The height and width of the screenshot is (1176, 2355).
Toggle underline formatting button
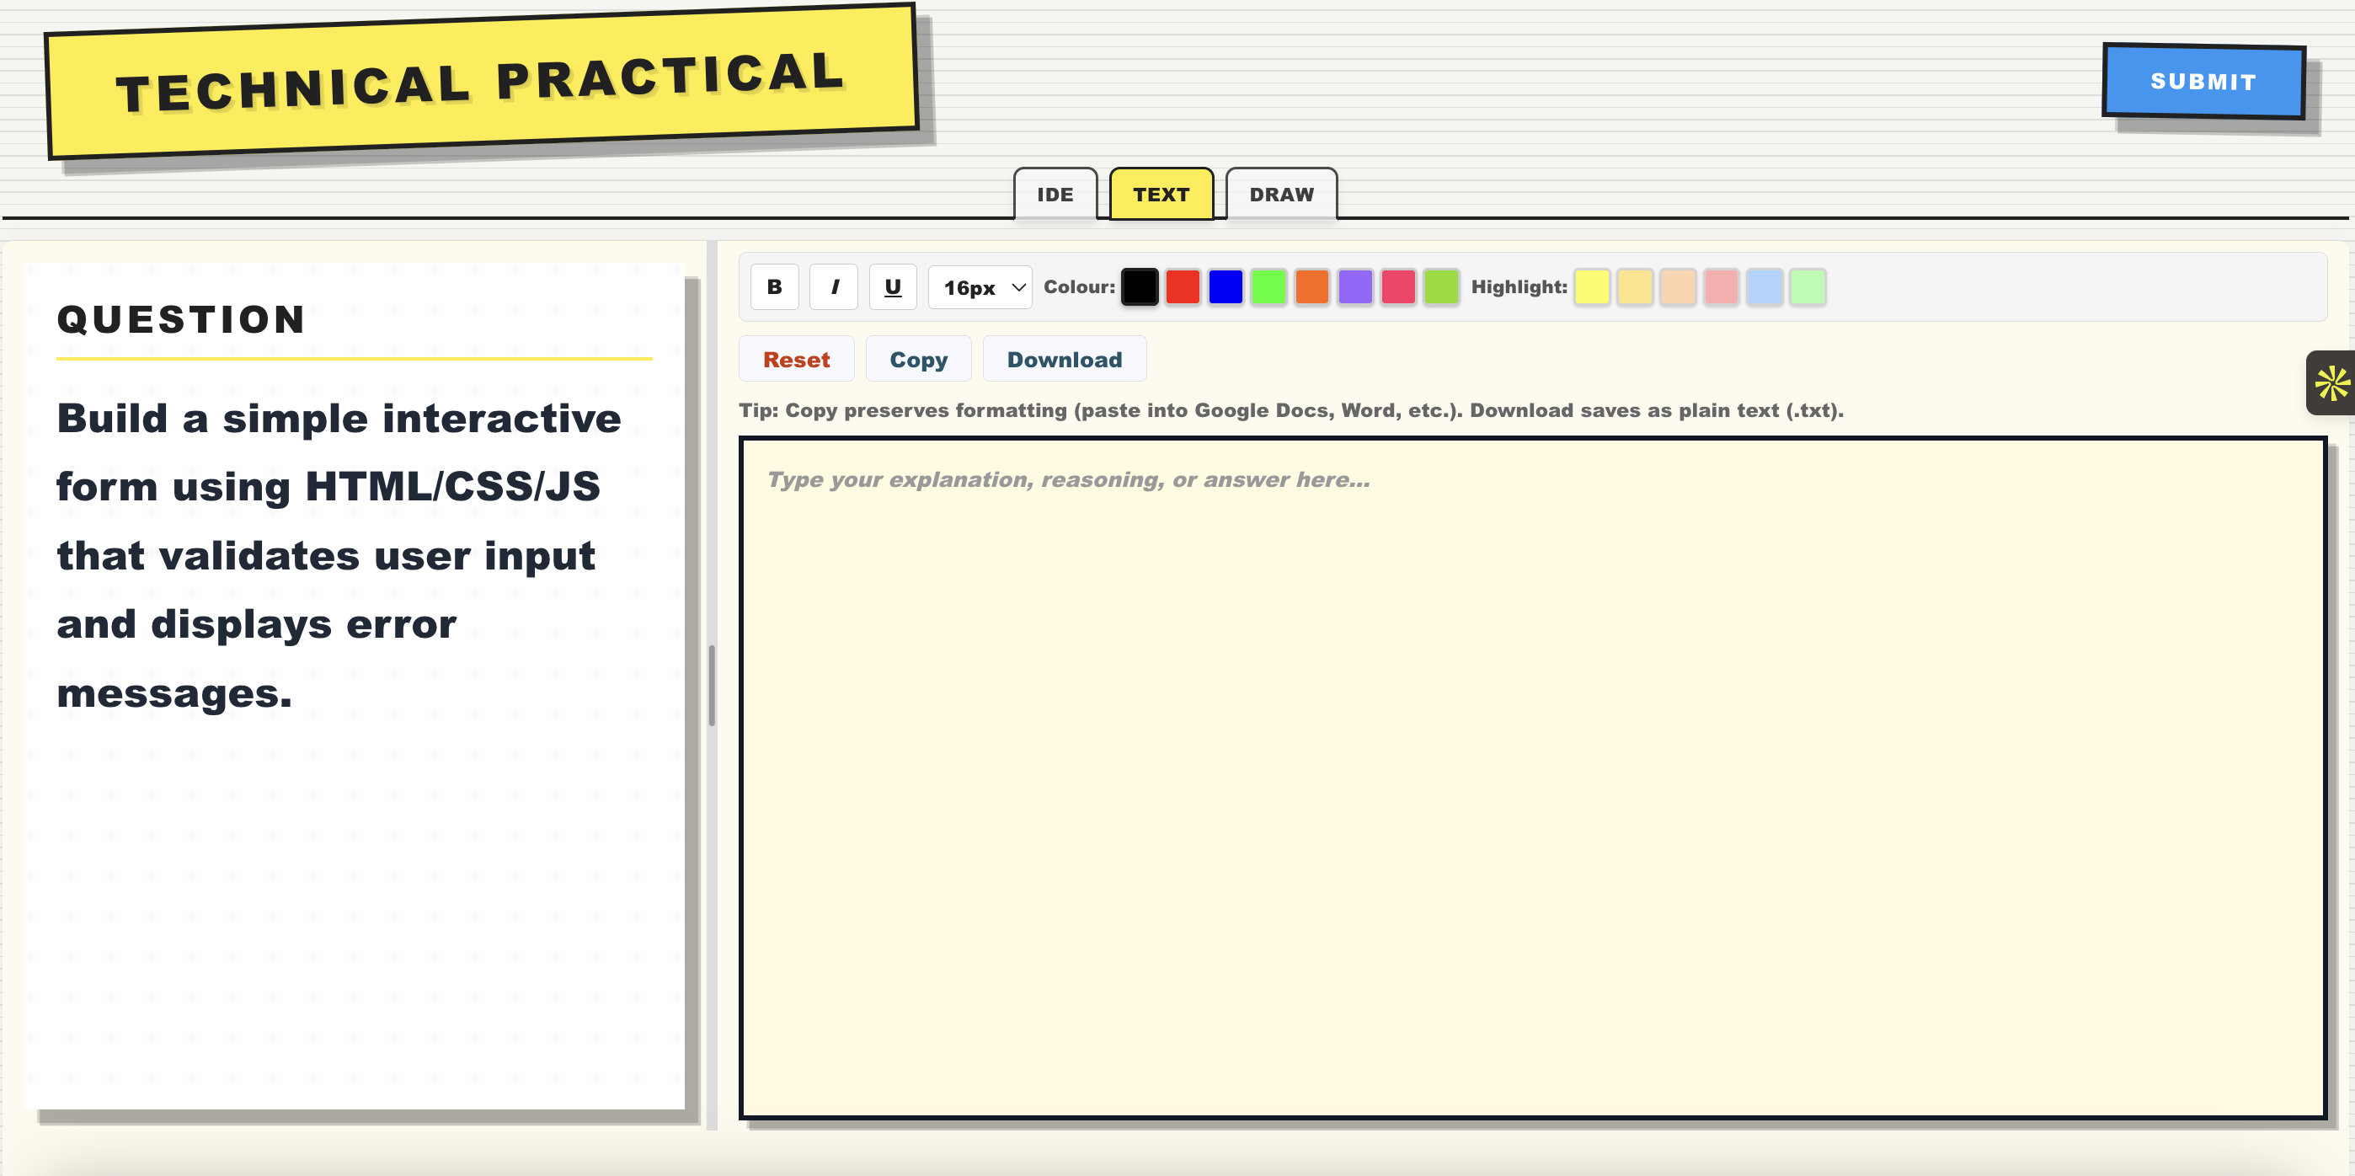892,287
